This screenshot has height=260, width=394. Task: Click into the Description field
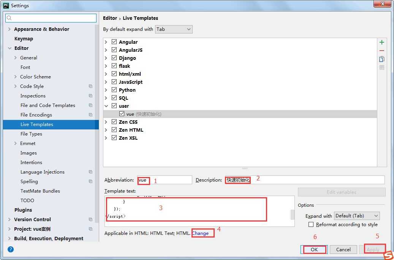[305, 180]
